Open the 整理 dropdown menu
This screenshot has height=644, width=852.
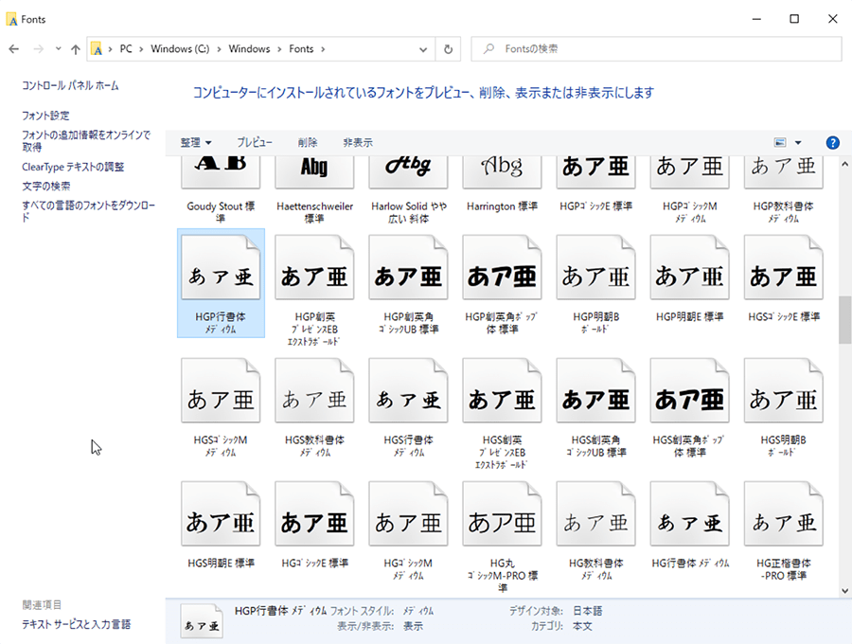pos(196,143)
